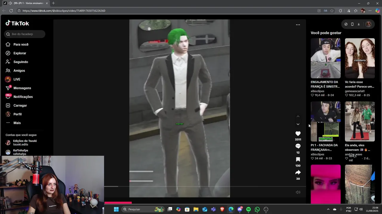382x214 pixels.
Task: Open thumbnail 'Pt 1 - FACHADA DA FRANÇAAA'
Action: (326, 122)
